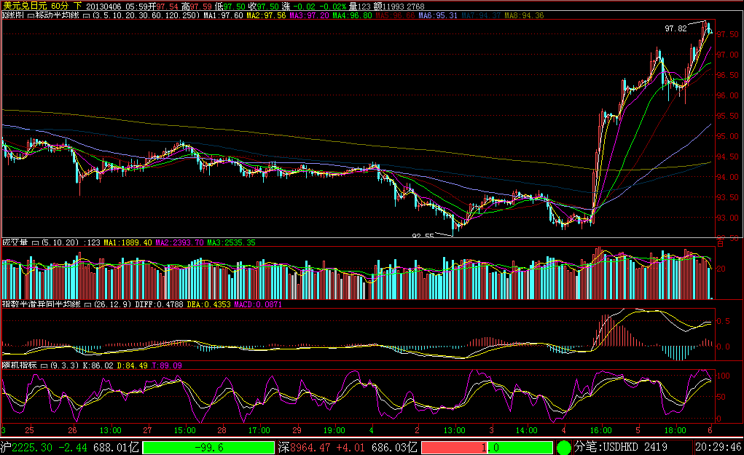Toggle the box beside the MACD indicator title
Viewport: 744px width, 455px height.
pyautogui.click(x=87, y=304)
